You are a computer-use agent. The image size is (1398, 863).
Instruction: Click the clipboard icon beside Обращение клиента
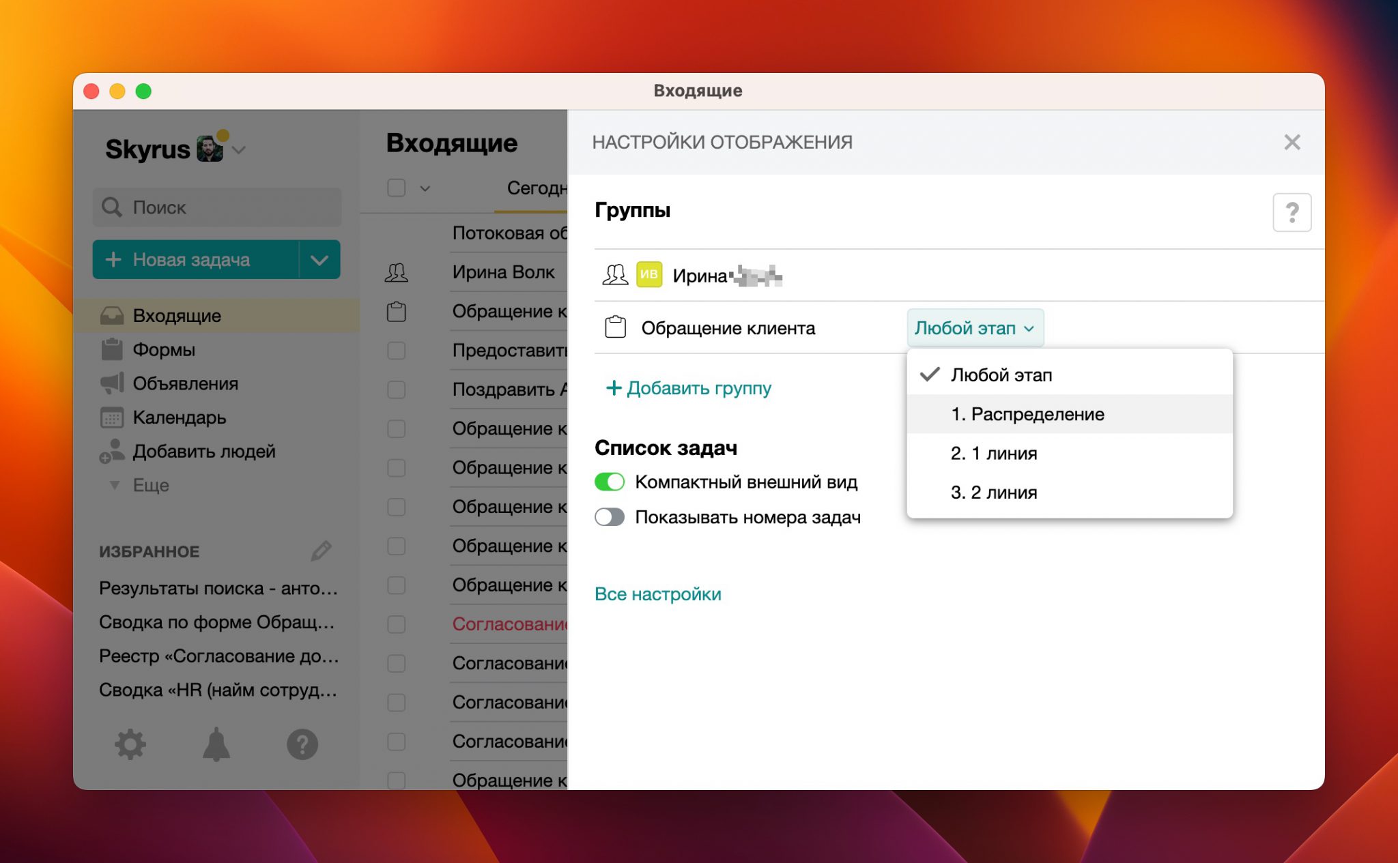point(615,327)
